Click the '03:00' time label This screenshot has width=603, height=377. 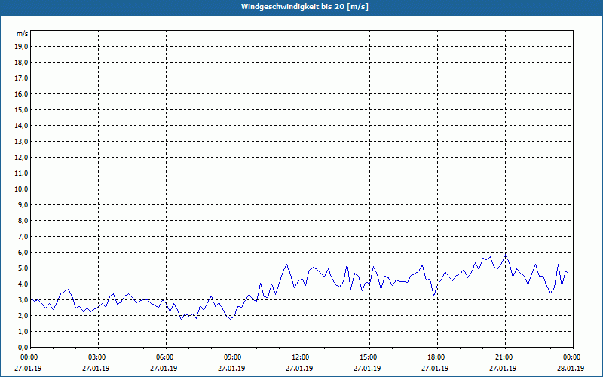coord(99,357)
